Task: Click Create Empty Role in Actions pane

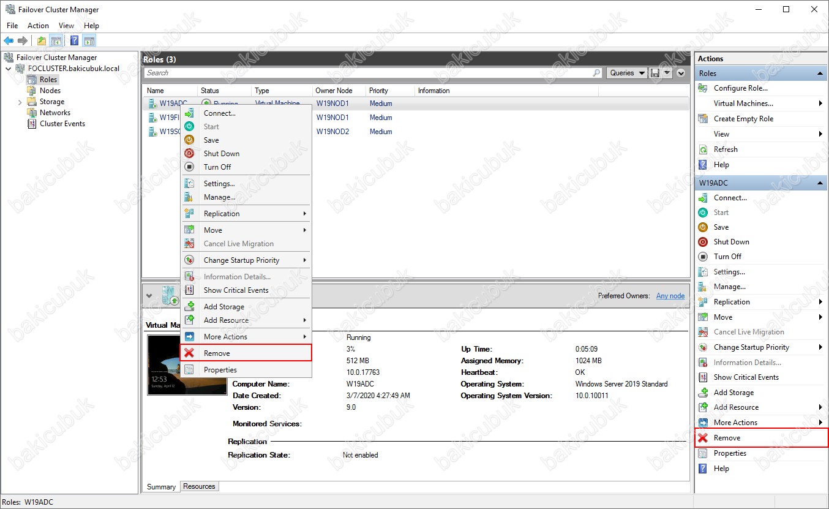Action: 743,119
